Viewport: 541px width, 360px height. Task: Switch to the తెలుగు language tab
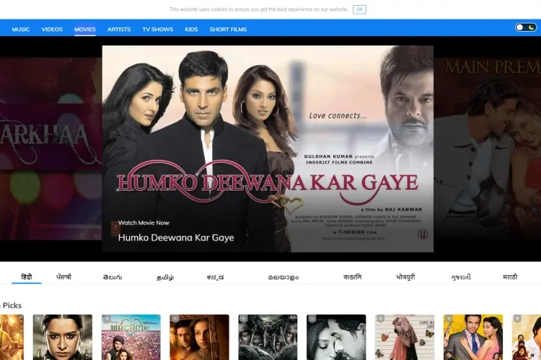click(113, 277)
